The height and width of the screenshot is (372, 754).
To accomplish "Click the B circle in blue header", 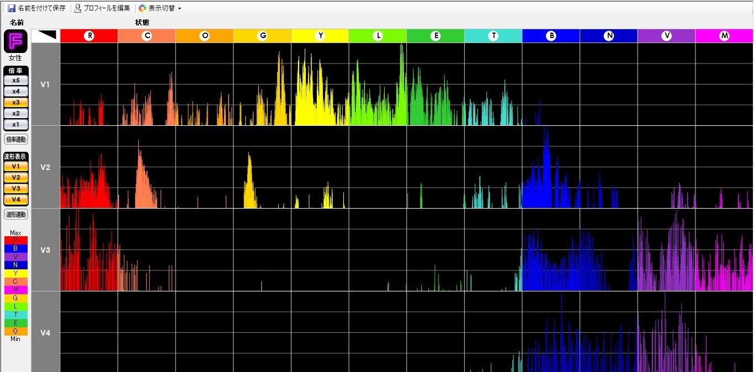I will [551, 36].
